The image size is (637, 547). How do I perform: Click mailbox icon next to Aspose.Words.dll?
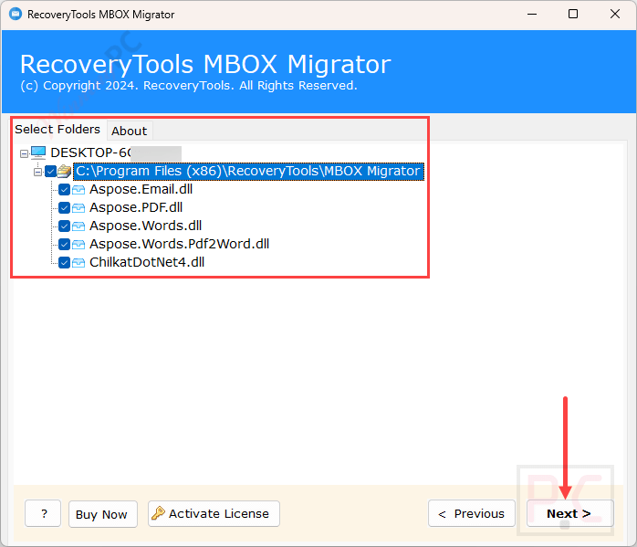[78, 226]
